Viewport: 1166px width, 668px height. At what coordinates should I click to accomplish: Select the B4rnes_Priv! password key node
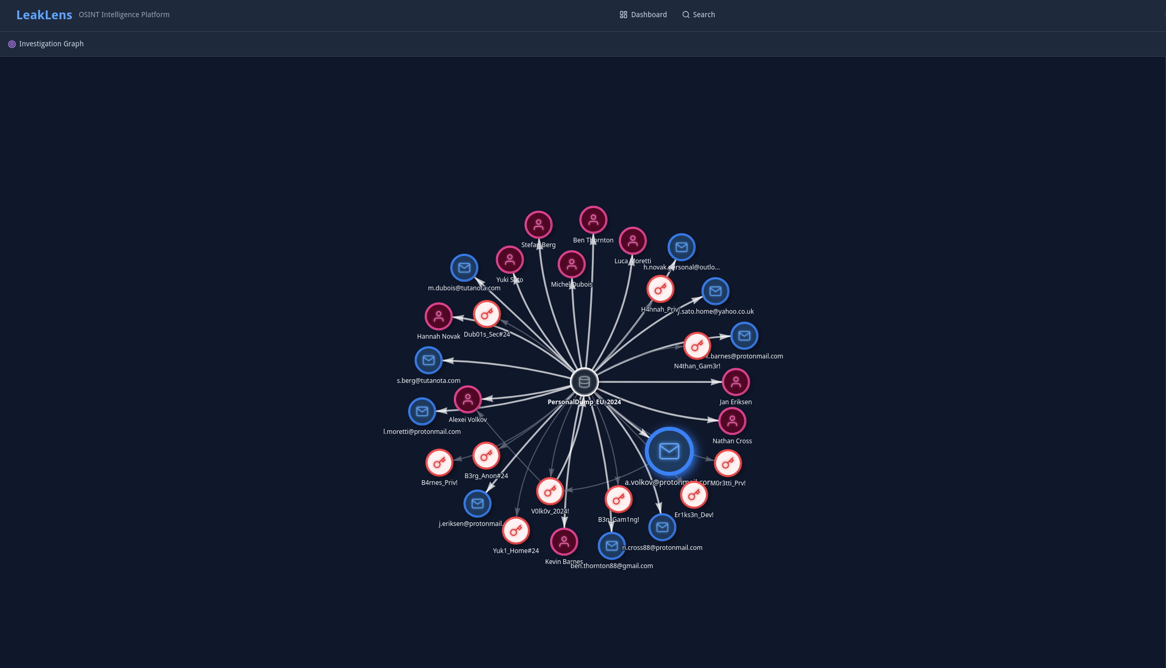point(439,463)
